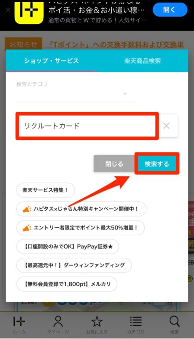Click the 閉じる button
The image size is (194, 339).
[114, 164]
